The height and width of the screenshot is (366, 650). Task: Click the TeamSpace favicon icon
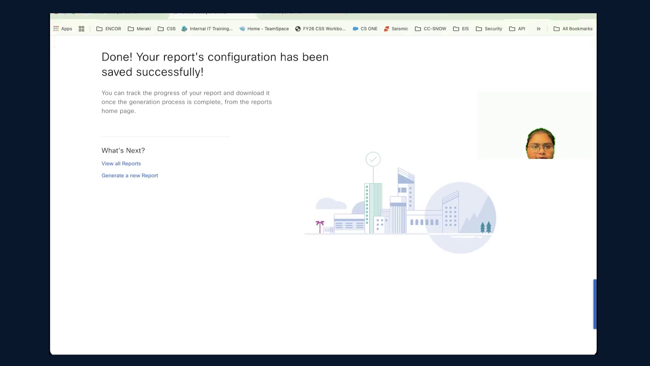coord(242,29)
